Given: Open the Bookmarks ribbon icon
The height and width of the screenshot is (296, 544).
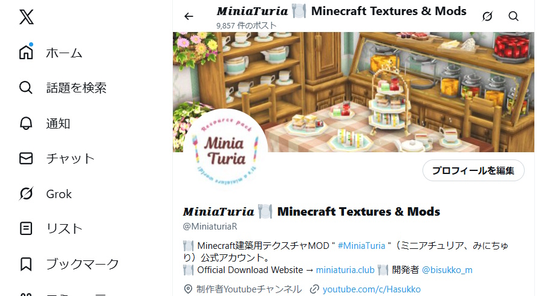Looking at the screenshot, I should [x=26, y=264].
